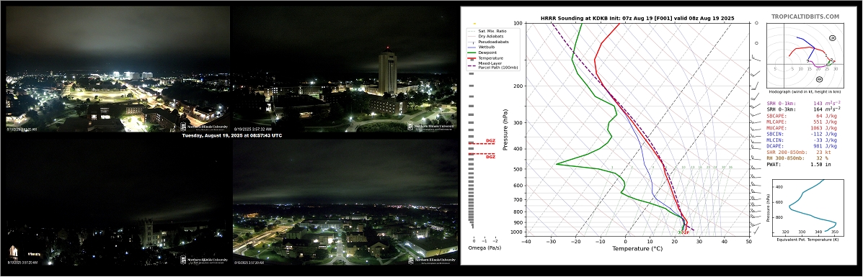
Task: Open the bottom-left dark castle webcam view
Action: point(118,201)
